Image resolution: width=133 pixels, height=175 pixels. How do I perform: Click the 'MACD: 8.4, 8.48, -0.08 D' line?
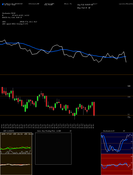pos(12,17)
